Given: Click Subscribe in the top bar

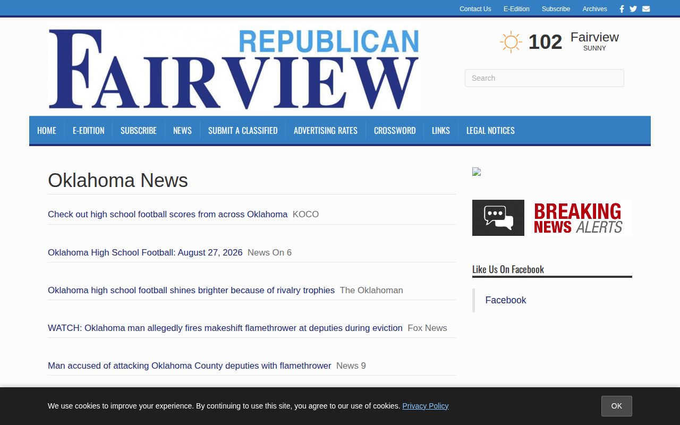Looking at the screenshot, I should tap(556, 9).
